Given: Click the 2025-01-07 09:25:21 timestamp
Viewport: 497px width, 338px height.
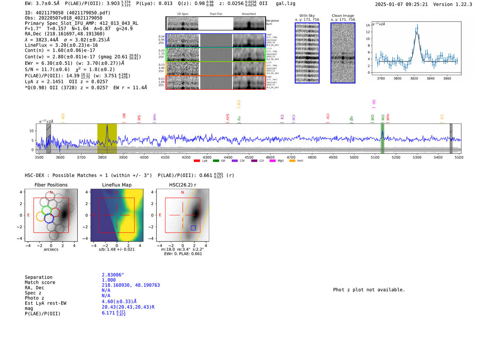Looking at the screenshot, I should coord(401,4).
